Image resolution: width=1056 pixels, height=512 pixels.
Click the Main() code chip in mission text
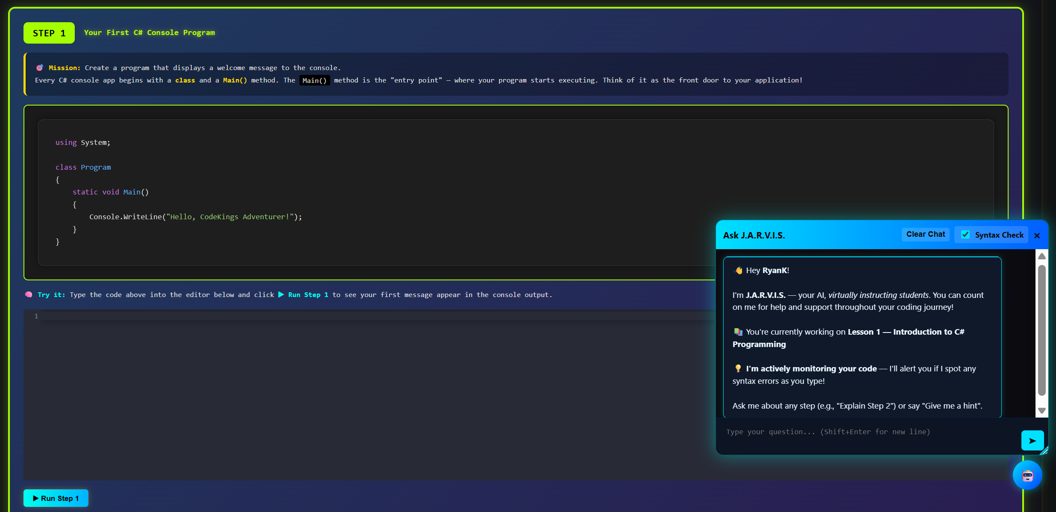[314, 80]
